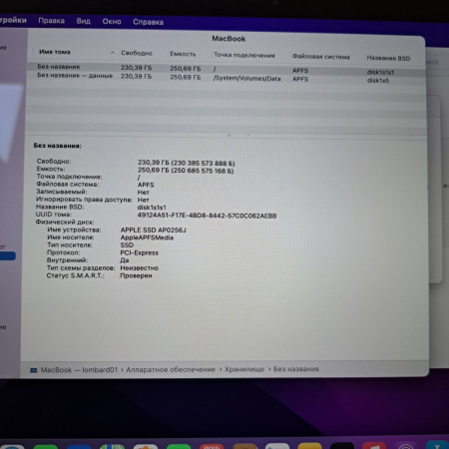449x449 pixels.
Task: Click Аппаратное обеспечение in path bar
Action: tap(171, 369)
